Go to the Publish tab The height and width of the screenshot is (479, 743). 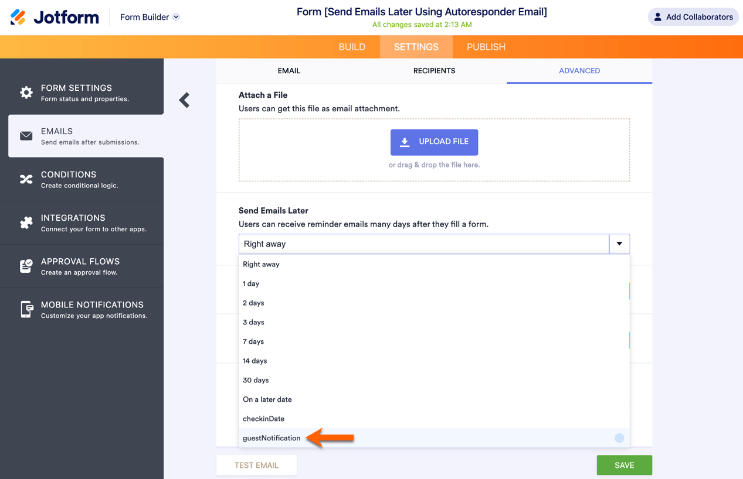pyautogui.click(x=486, y=47)
